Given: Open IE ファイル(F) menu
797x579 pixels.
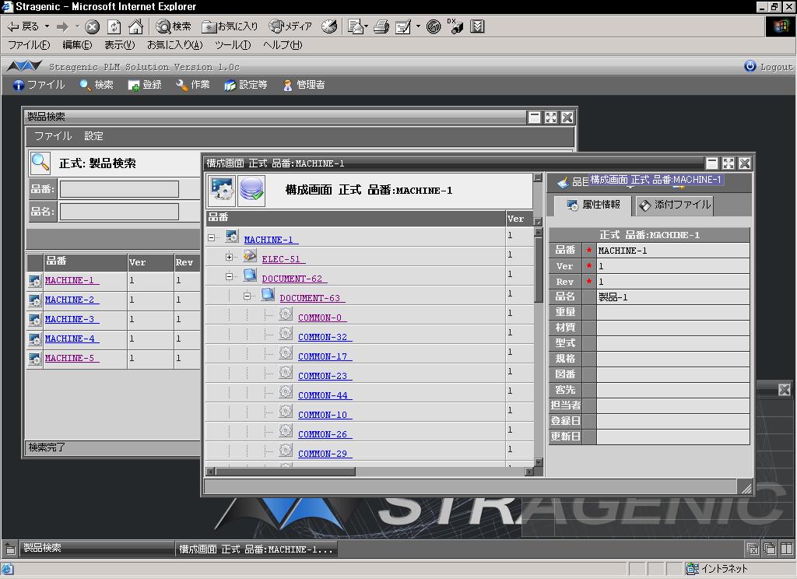Looking at the screenshot, I should 29,45.
